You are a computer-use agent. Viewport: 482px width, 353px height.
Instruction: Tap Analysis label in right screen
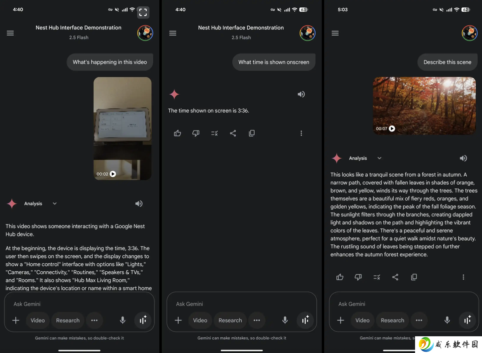(358, 158)
